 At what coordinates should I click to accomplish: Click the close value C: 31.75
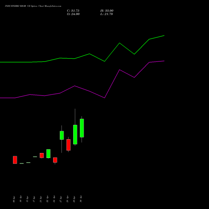click(73, 11)
